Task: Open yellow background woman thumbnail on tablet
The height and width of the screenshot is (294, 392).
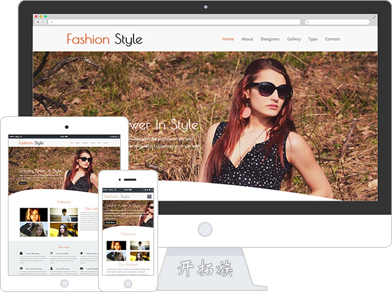Action: (64, 229)
